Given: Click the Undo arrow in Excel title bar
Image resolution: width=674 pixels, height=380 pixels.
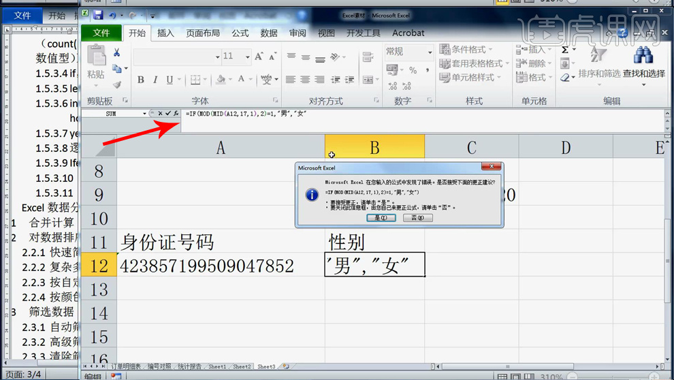Looking at the screenshot, I should [x=112, y=16].
